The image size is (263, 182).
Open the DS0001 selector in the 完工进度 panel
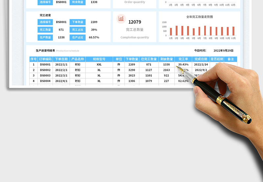click(61, 22)
